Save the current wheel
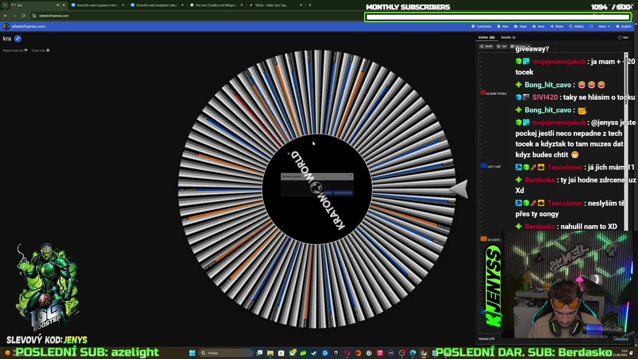The width and height of the screenshot is (638, 359). [538, 26]
